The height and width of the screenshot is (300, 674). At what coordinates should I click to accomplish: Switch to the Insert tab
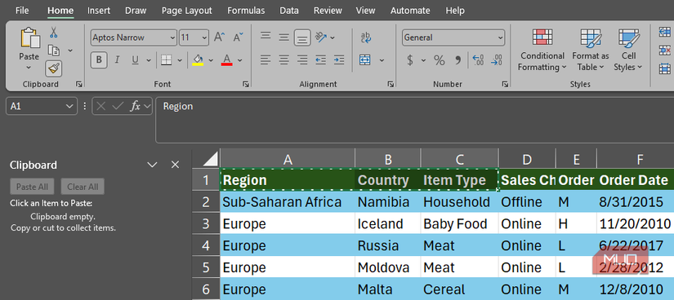[99, 11]
